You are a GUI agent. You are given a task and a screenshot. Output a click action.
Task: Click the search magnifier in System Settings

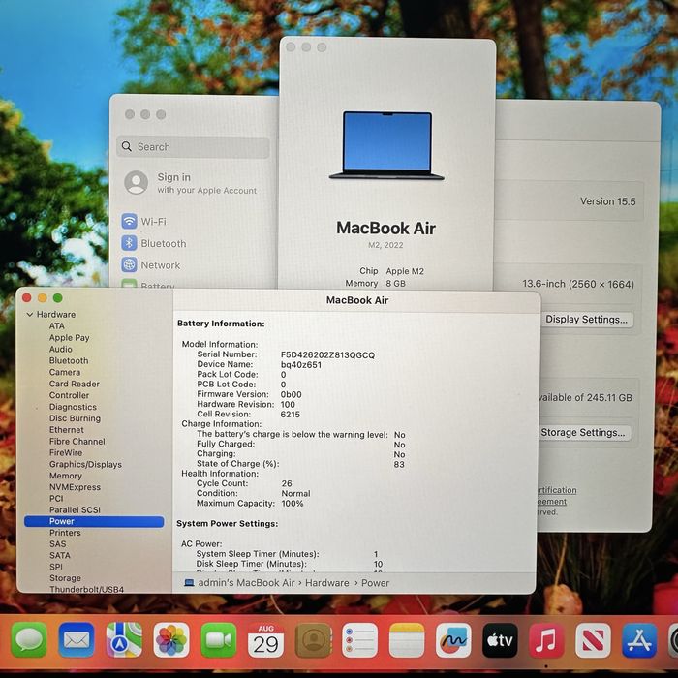pyautogui.click(x=127, y=146)
